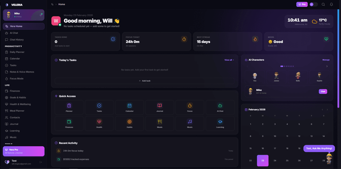
Task: Open the notifications bell icon
Action: 331,4
